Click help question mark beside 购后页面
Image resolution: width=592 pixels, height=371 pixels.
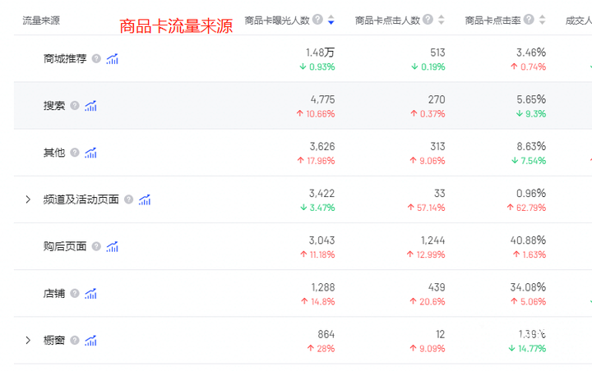[96, 246]
